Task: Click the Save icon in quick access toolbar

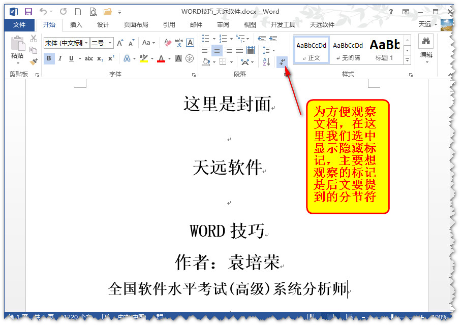Action: [x=28, y=11]
